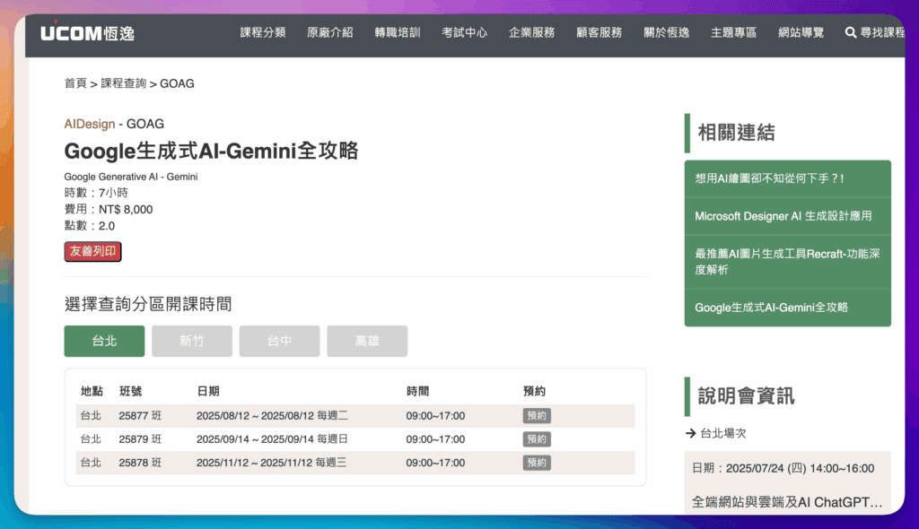
Task: Click the 說明會資訊 section heading
Action: (x=746, y=396)
